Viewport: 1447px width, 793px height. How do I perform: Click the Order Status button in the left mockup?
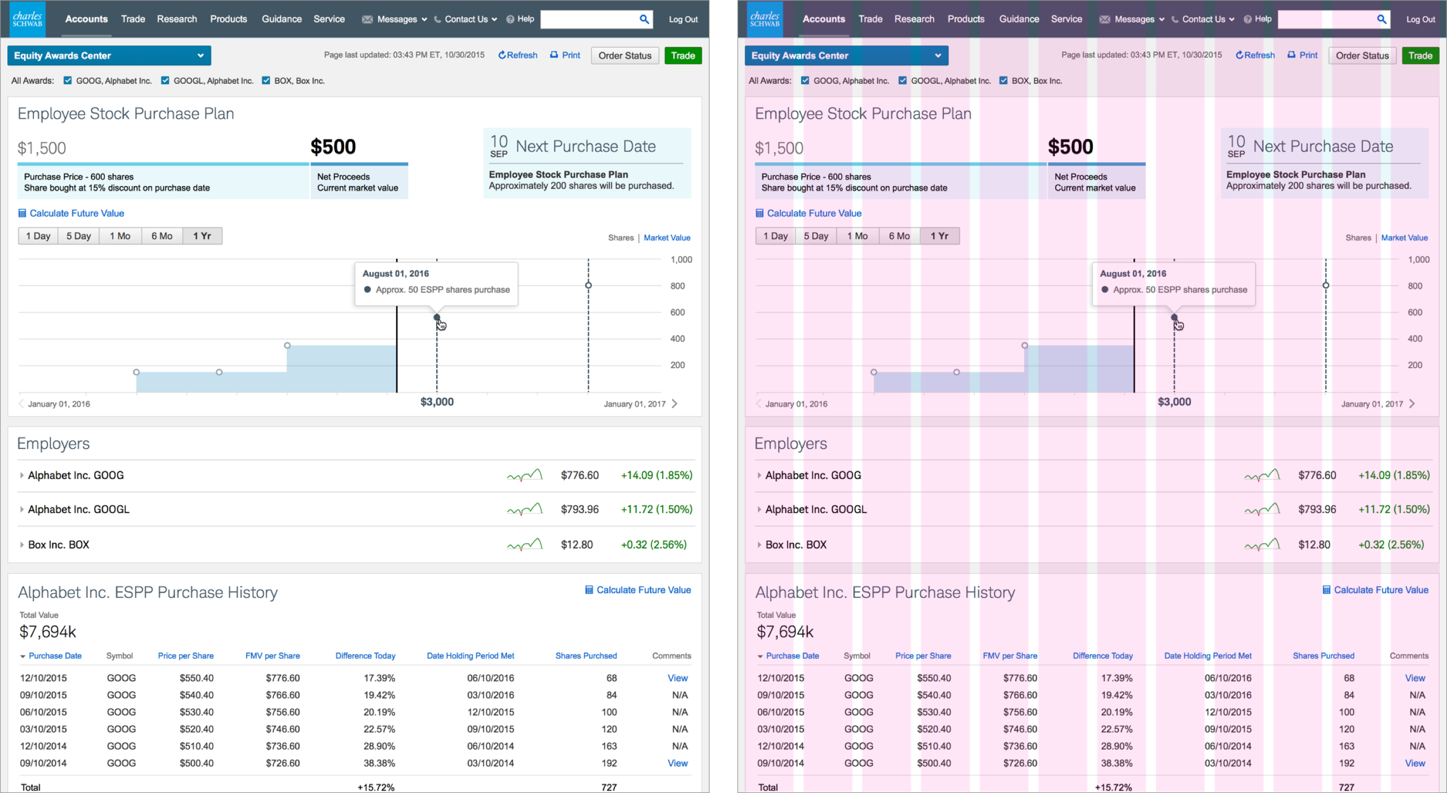625,56
